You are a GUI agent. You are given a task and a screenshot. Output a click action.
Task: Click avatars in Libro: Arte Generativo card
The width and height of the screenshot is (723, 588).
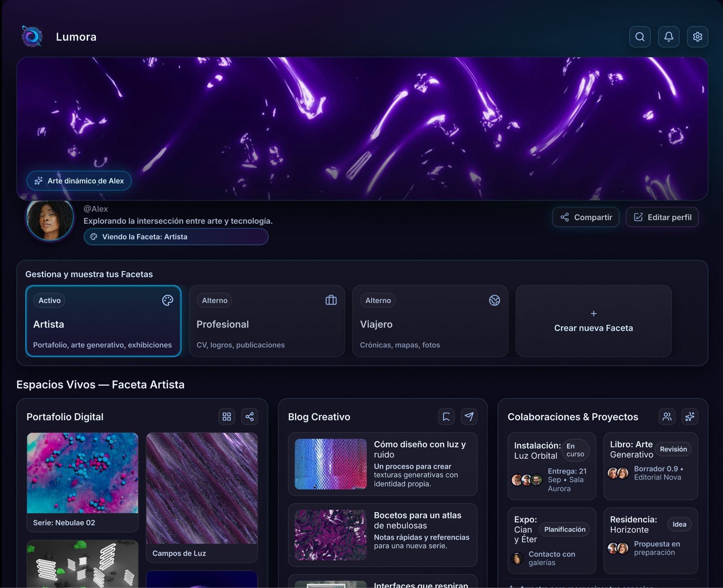pos(618,473)
